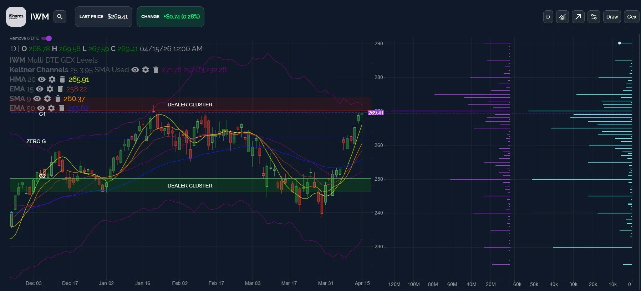Open the ticker symbol search

pos(60,17)
